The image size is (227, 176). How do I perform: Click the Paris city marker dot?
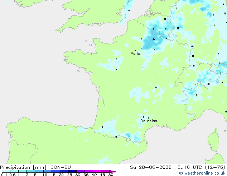point(135,51)
